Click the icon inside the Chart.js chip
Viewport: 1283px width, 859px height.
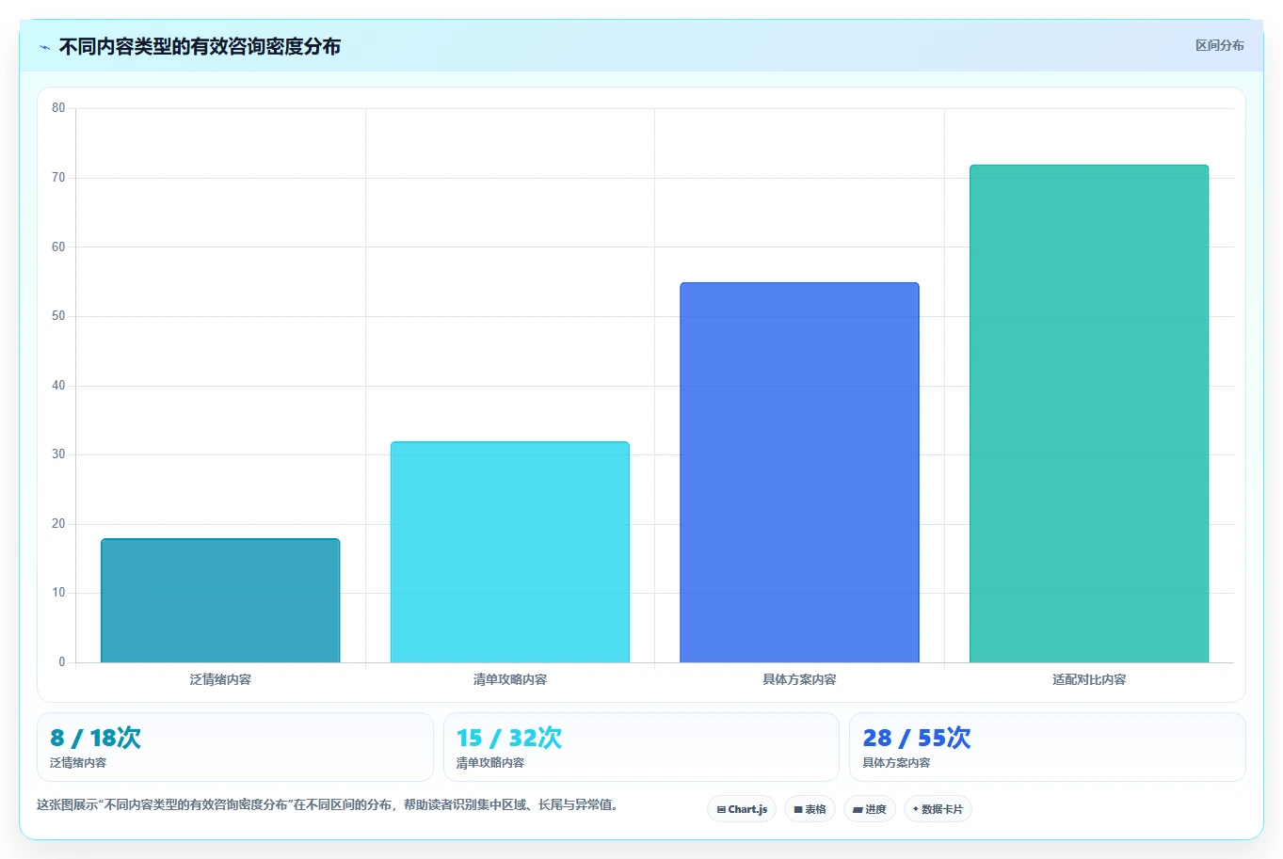(x=721, y=809)
